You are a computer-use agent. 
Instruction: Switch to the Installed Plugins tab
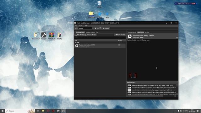[x=90, y=32]
